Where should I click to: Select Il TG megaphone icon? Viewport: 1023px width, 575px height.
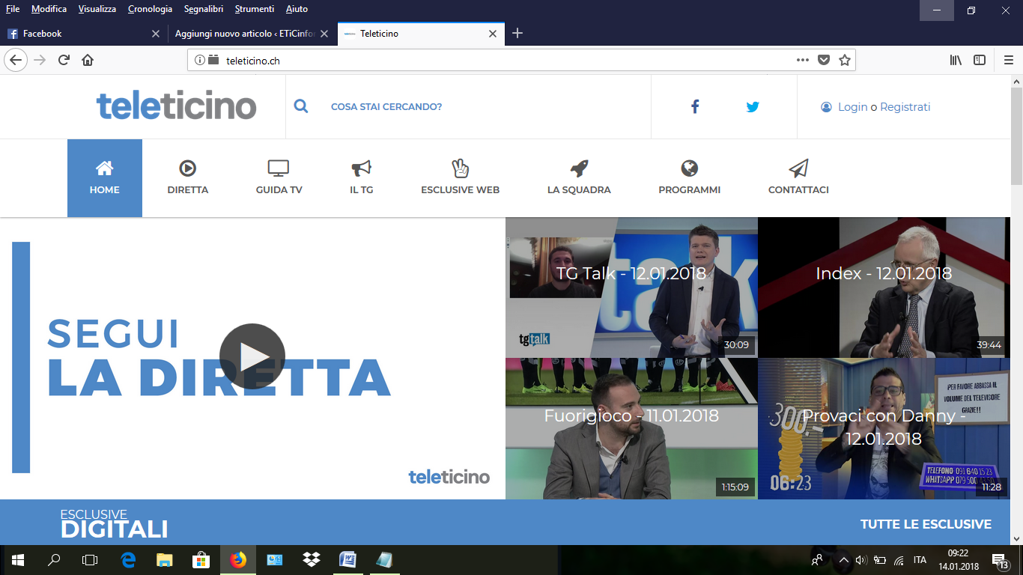[x=361, y=168]
